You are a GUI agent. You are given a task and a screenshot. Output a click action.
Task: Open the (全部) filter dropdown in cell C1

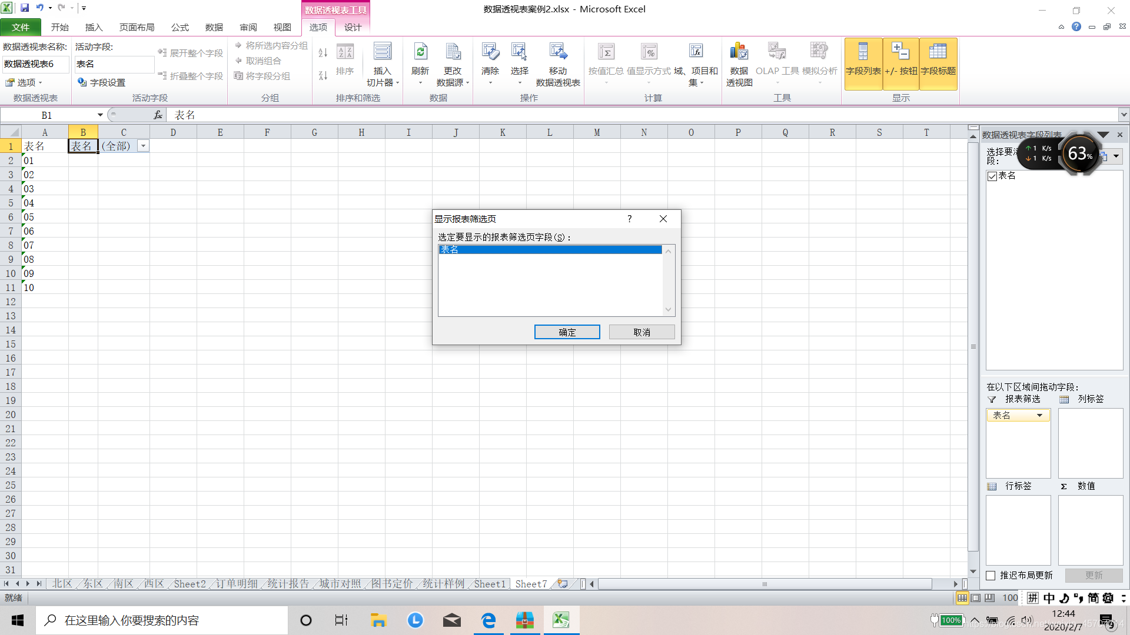pos(143,146)
